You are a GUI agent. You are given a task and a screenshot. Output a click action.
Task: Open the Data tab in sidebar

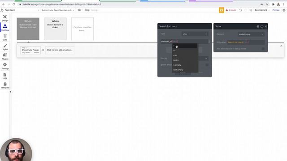[x=5, y=37]
